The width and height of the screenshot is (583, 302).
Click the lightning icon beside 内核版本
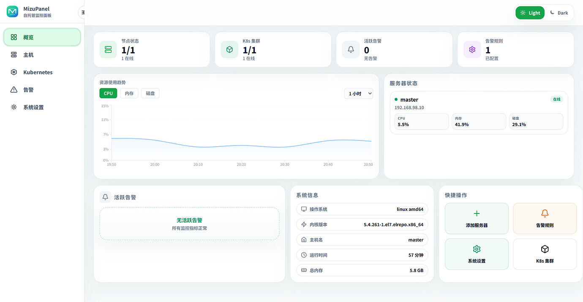click(304, 224)
